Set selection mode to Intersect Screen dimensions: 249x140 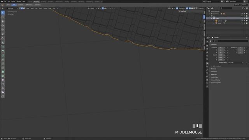37,5
